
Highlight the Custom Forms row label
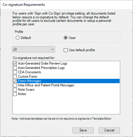click(x=28, y=76)
